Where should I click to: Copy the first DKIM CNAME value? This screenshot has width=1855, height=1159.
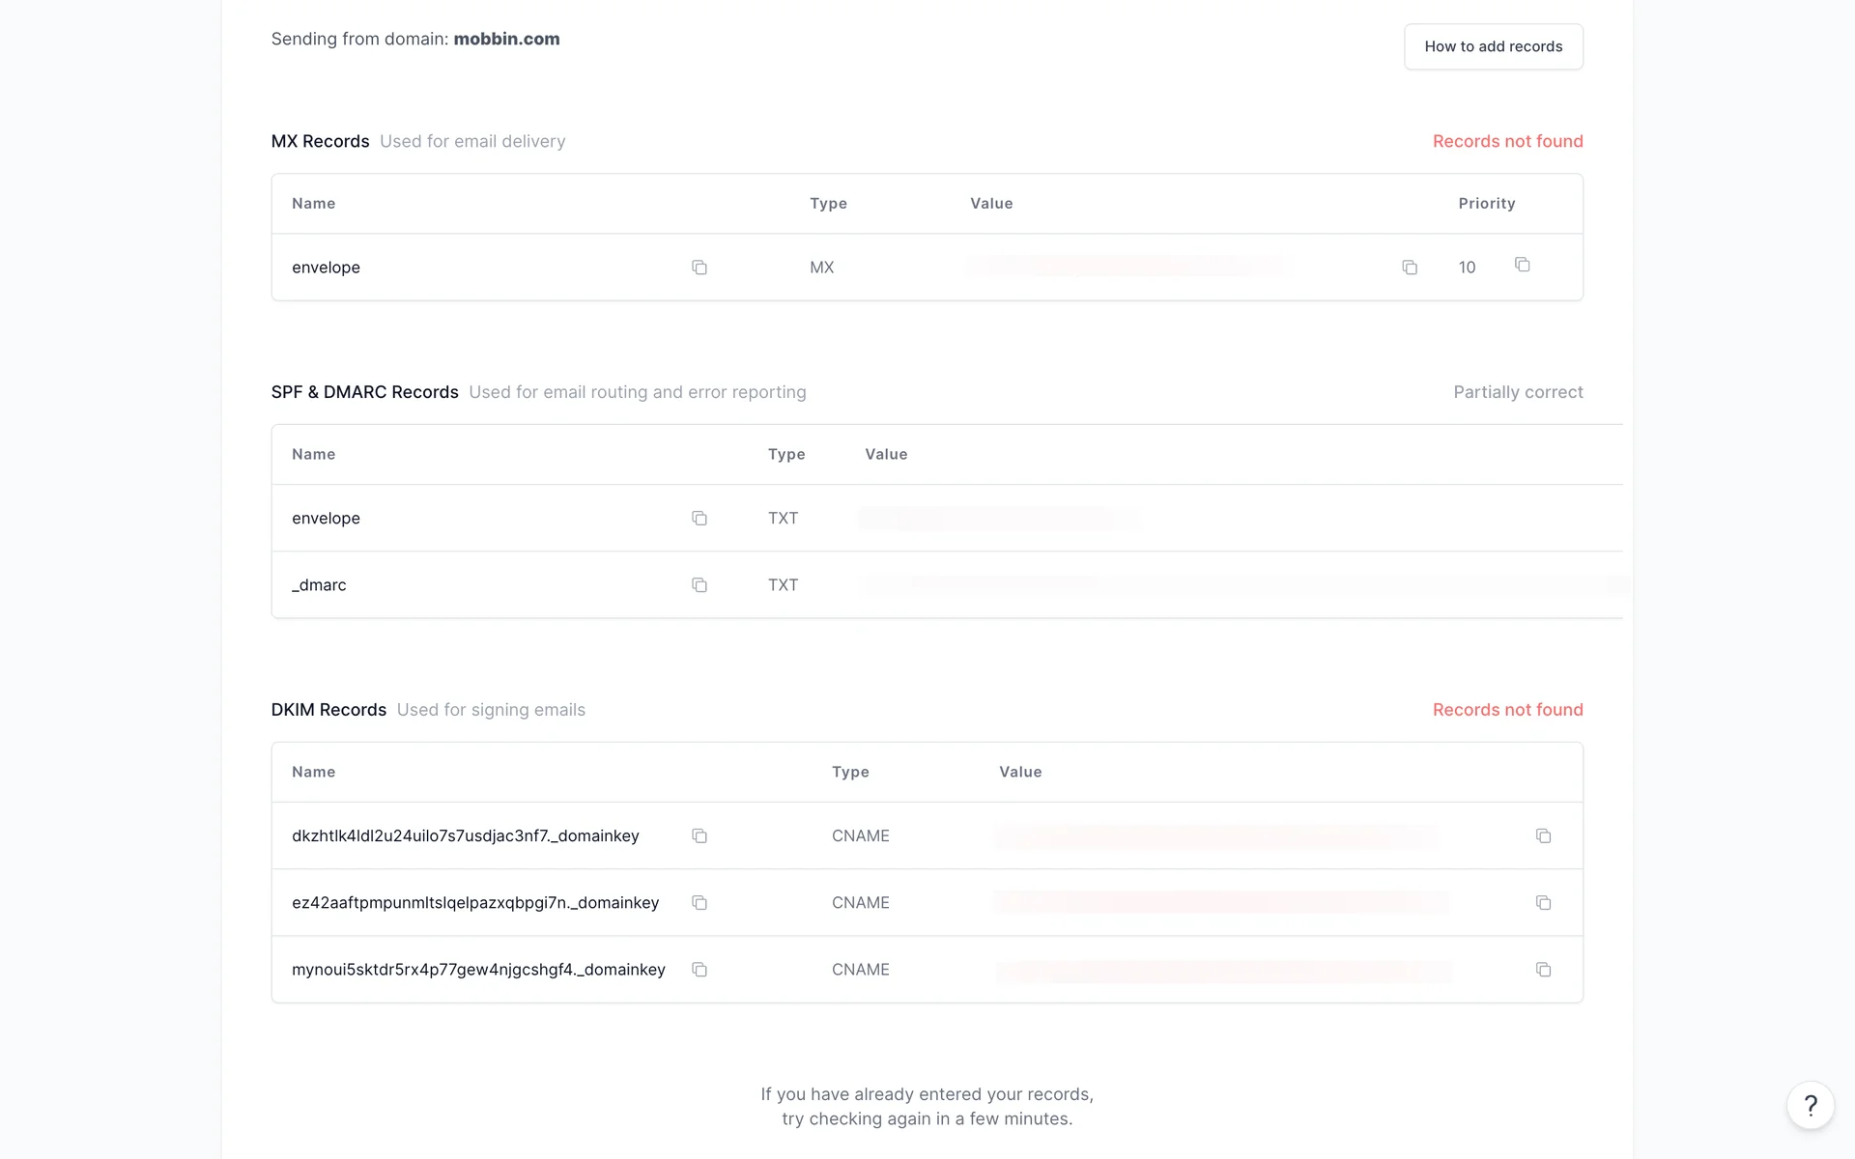pyautogui.click(x=1544, y=836)
